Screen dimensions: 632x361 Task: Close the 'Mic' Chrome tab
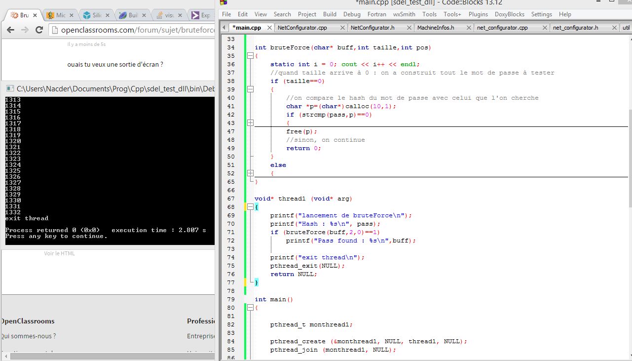coord(73,15)
